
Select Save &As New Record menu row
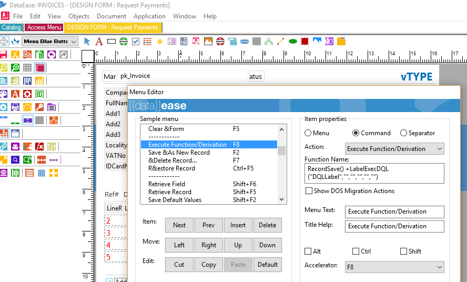click(x=209, y=153)
